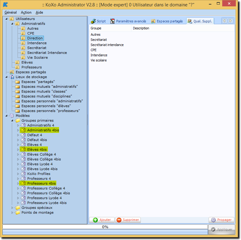This screenshot has width=241, height=240.
Task: Click the Ajouter button
Action: tap(102, 220)
